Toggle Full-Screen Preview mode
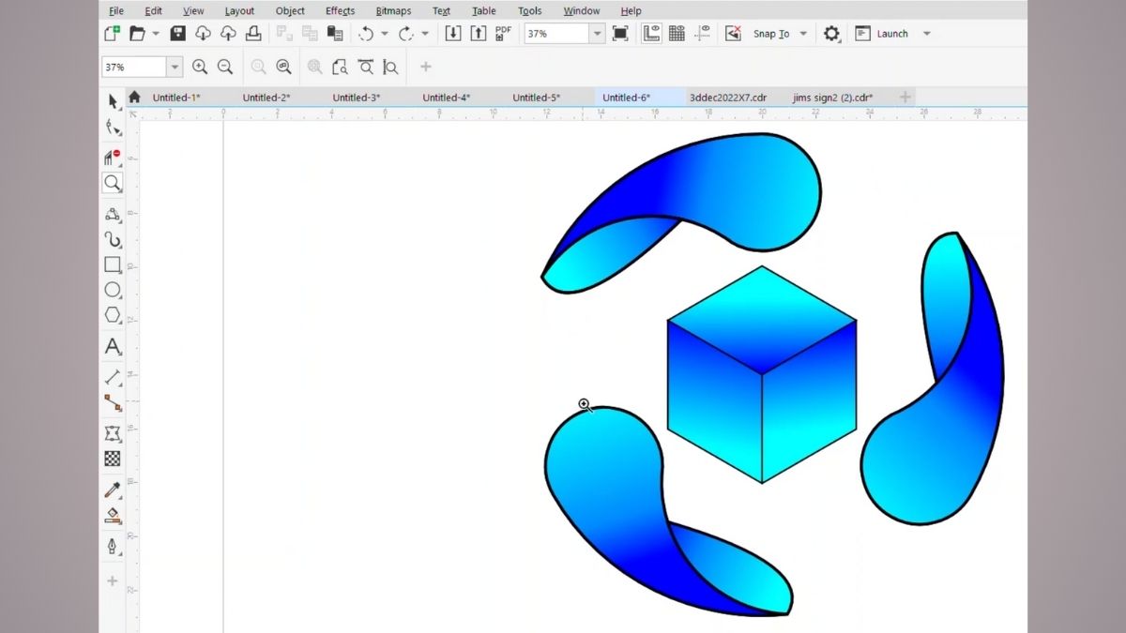 (619, 32)
